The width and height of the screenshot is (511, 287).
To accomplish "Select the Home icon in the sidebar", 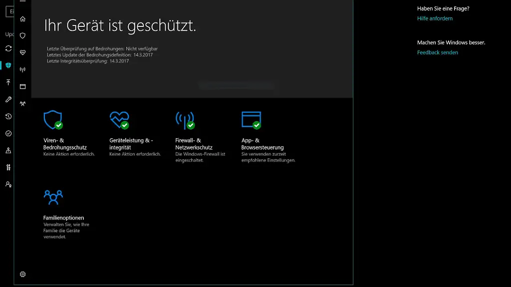I will pos(22,19).
